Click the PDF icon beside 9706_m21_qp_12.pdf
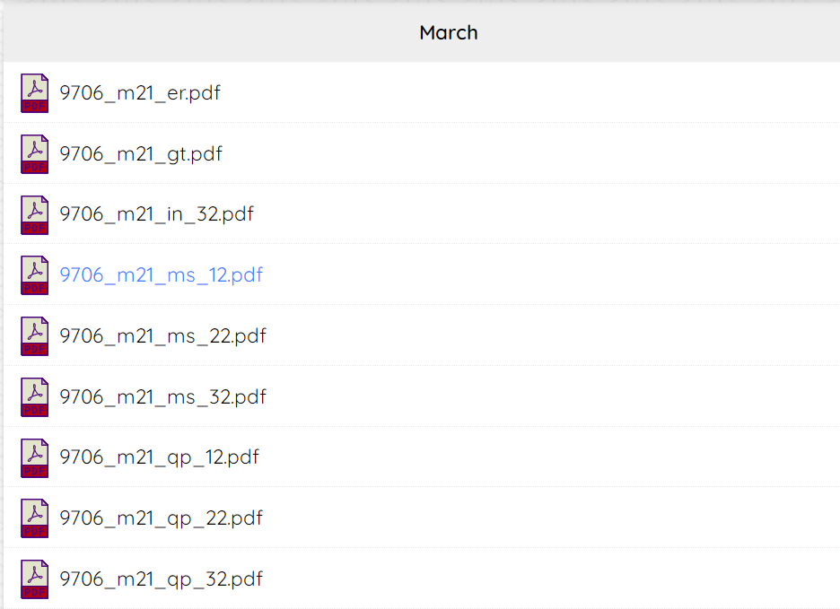The image size is (840, 609). [35, 458]
